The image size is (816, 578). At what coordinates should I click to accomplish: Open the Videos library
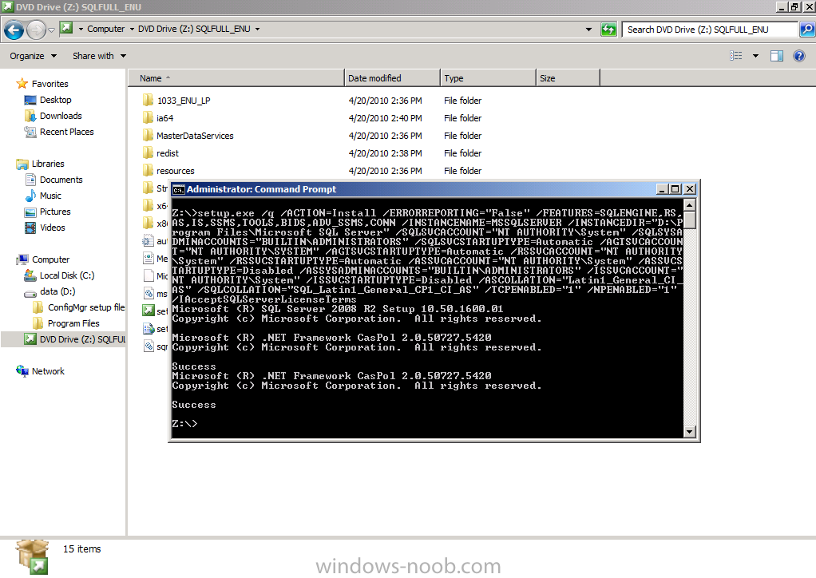[52, 228]
